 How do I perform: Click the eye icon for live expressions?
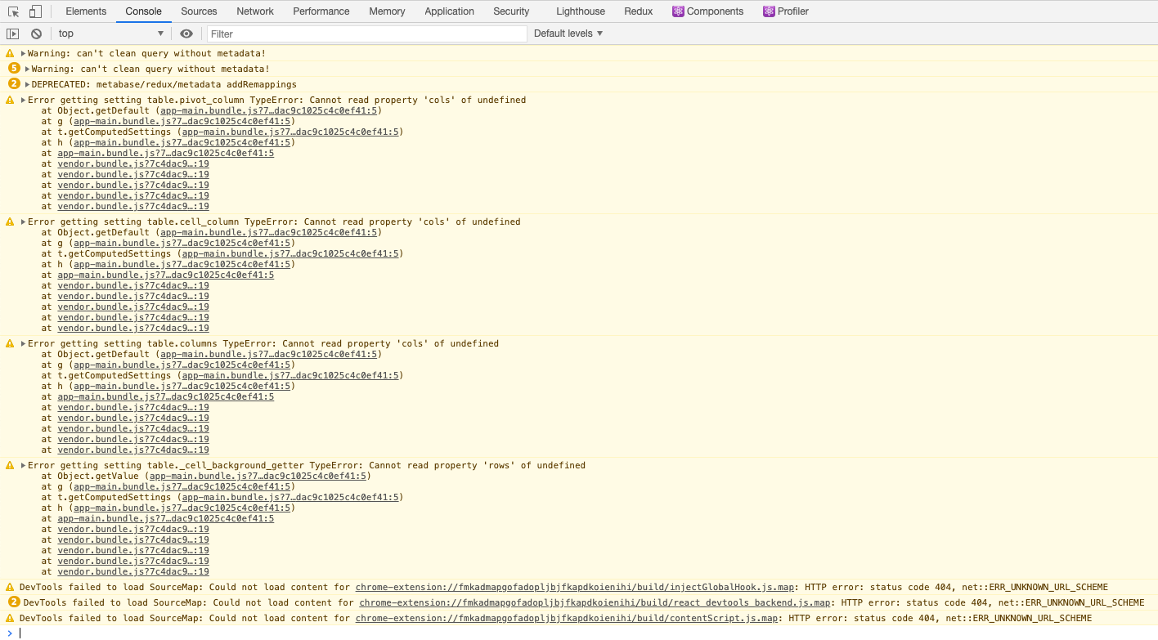186,34
